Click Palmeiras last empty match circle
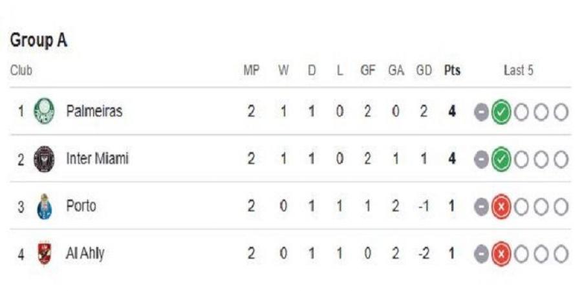This screenshot has height=291, width=582. [x=561, y=112]
